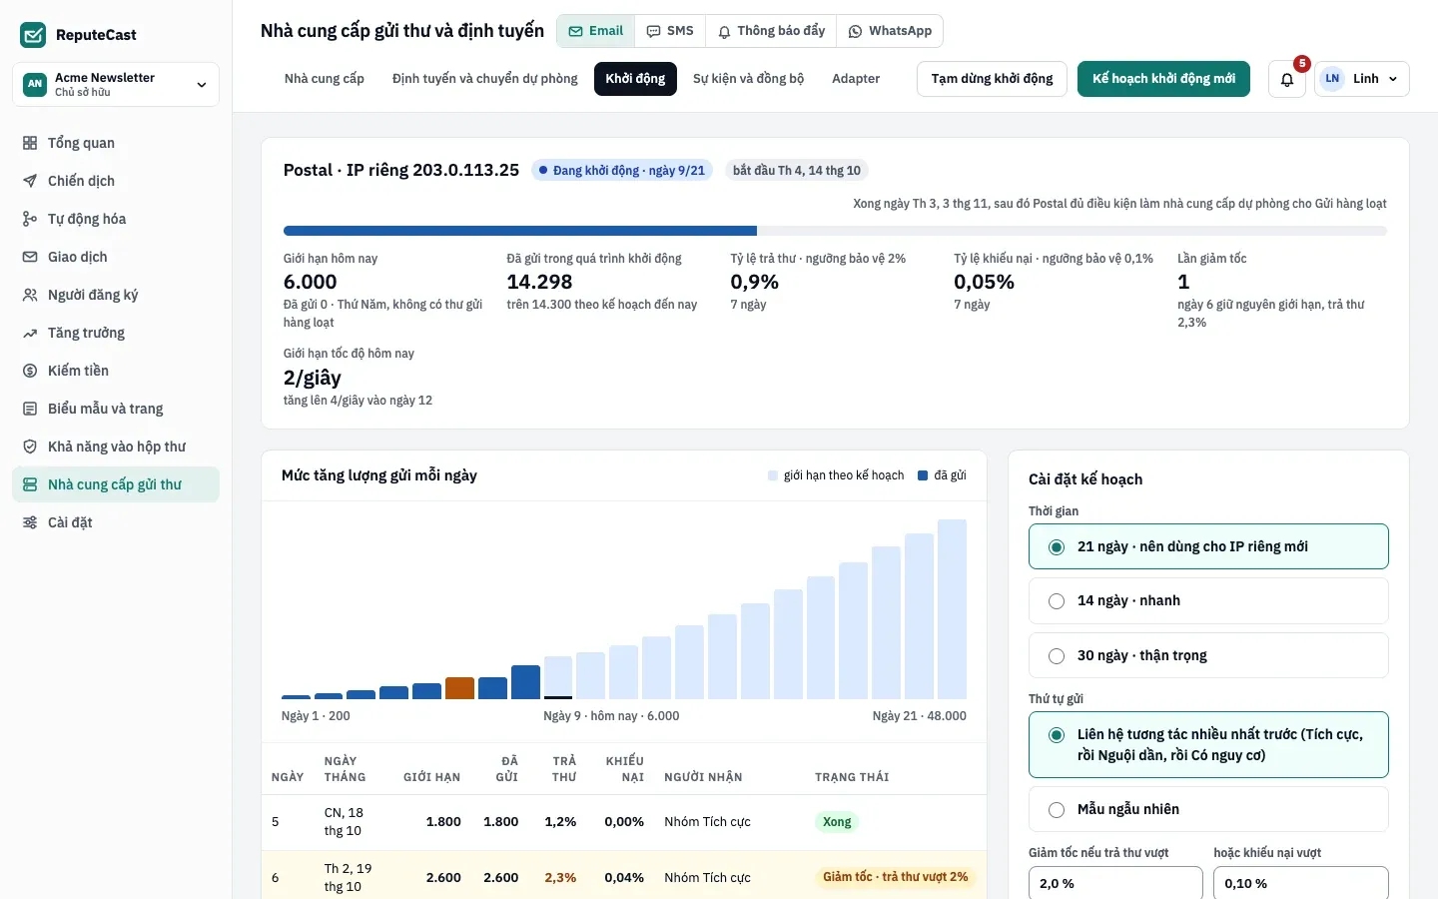The width and height of the screenshot is (1438, 899).
Task: Click the Người đăng ký people icon
Action: coord(30,295)
